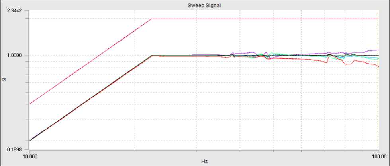Click the sharp dip in the red trace

[326, 62]
